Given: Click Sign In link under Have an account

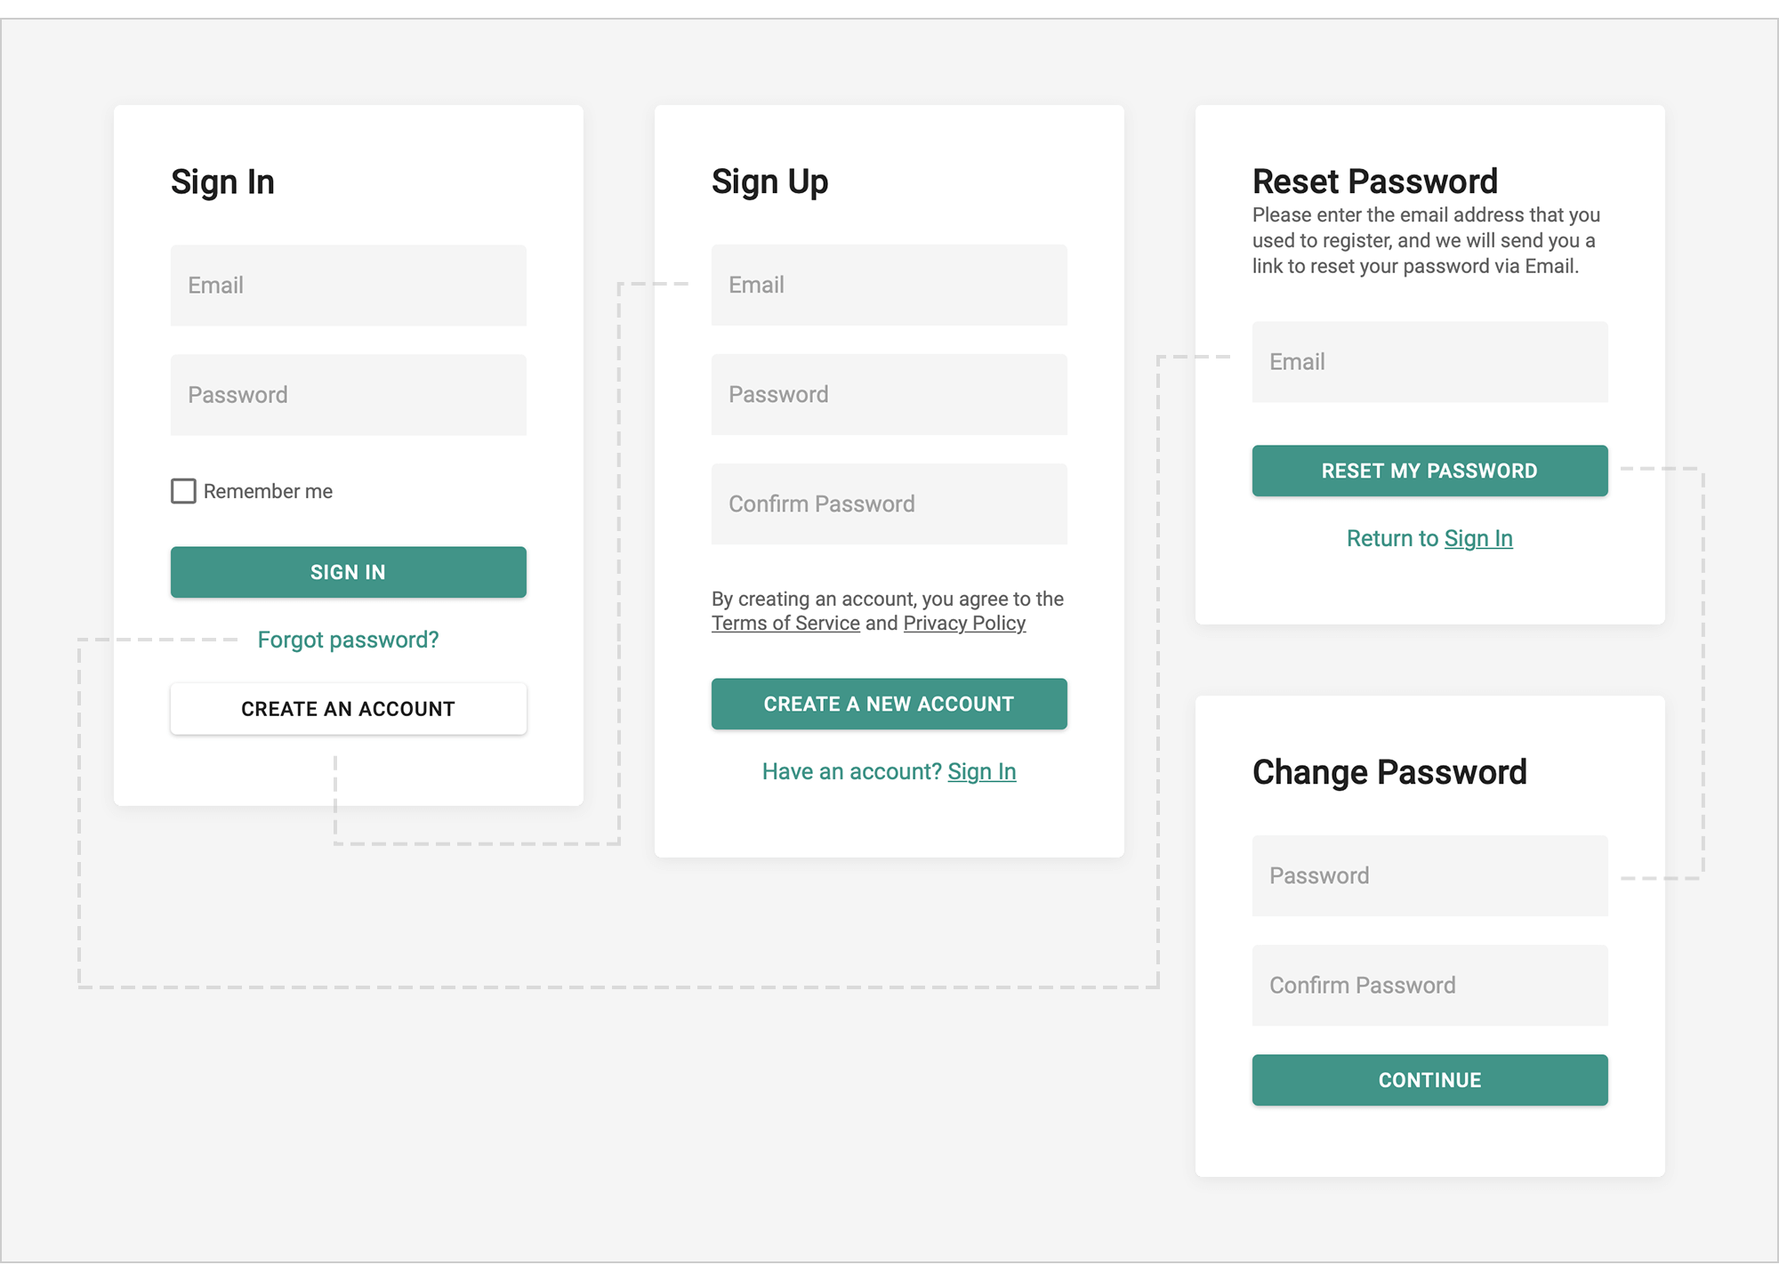Looking at the screenshot, I should point(982,771).
